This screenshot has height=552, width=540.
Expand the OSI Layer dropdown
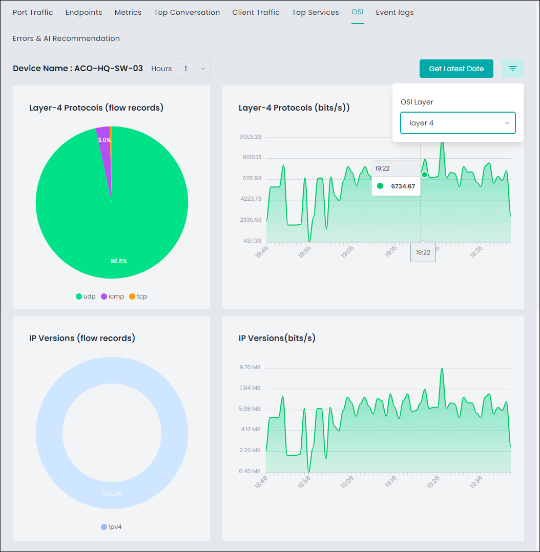458,123
